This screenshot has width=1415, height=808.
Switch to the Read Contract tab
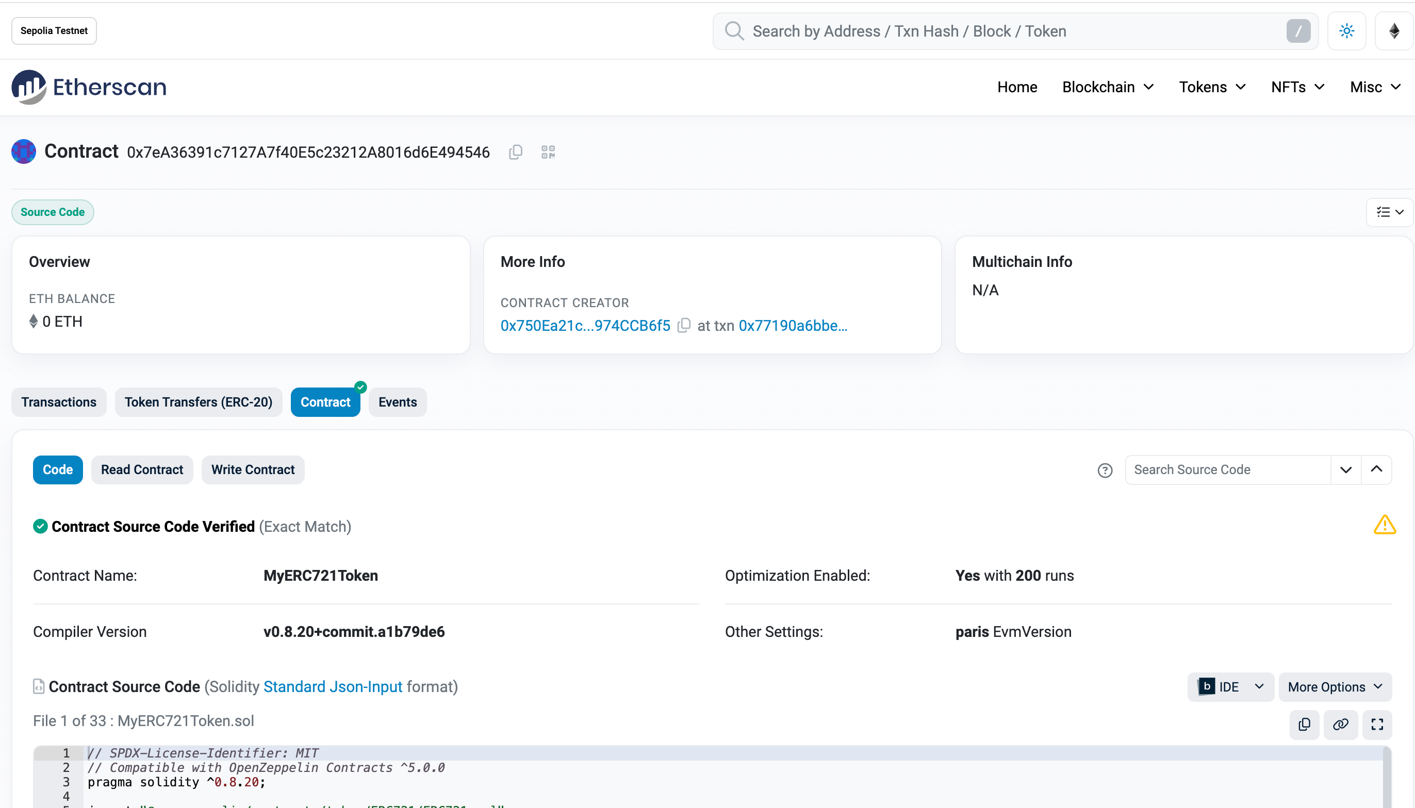[x=142, y=470]
